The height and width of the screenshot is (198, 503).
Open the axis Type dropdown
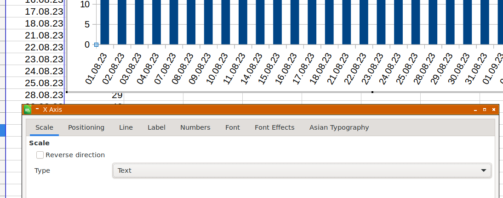(x=302, y=170)
